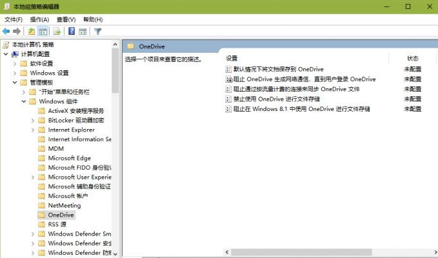Screen dimensions: 438x258
Task: Collapse the 管理模板 node
Action: tap(15, 83)
